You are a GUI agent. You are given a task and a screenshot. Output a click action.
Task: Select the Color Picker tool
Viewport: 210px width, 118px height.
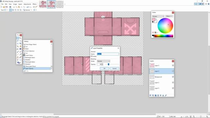point(20,54)
